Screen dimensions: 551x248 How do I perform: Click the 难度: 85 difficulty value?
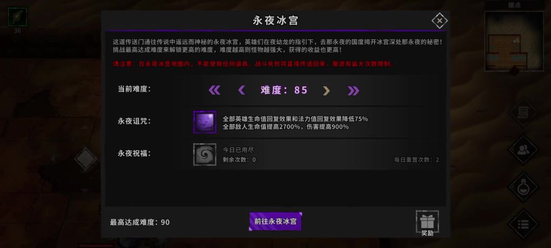coord(284,90)
